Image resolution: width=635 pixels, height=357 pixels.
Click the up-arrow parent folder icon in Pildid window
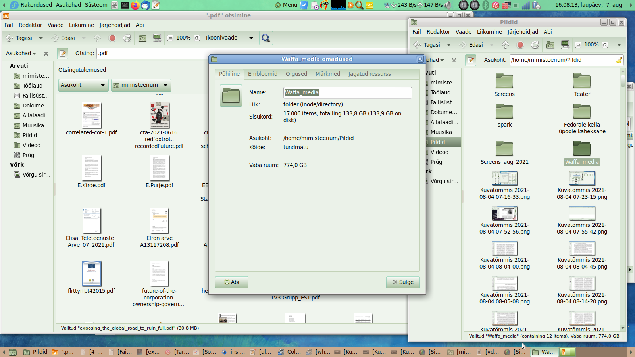point(505,45)
